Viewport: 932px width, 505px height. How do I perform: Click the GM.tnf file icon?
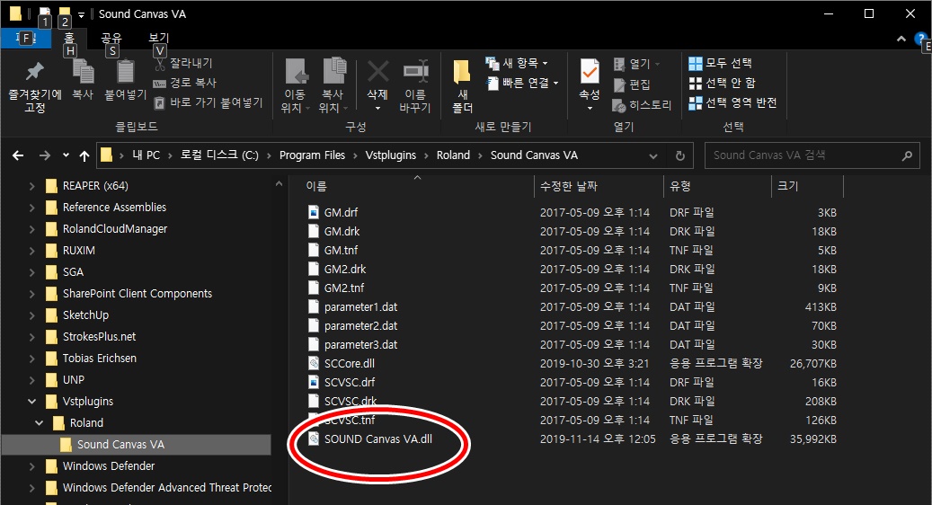tap(314, 250)
